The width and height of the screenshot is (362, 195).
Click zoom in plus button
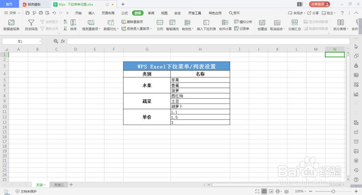click(356, 191)
